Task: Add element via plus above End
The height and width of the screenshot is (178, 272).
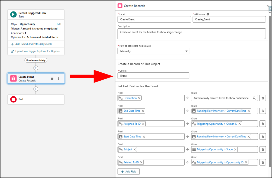Action: pyautogui.click(x=36, y=89)
